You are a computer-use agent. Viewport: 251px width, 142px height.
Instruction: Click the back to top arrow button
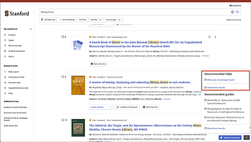[246, 137]
